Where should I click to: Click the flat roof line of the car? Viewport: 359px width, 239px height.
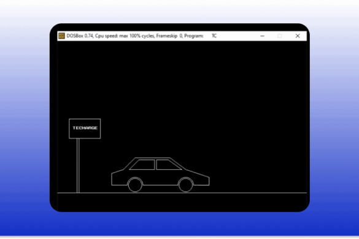152,157
